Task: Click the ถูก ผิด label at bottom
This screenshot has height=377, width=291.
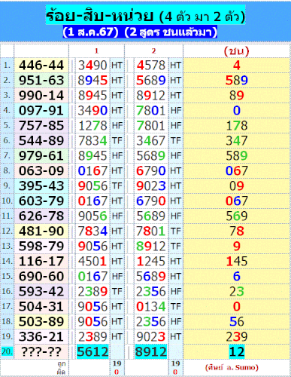Action: [62, 368]
